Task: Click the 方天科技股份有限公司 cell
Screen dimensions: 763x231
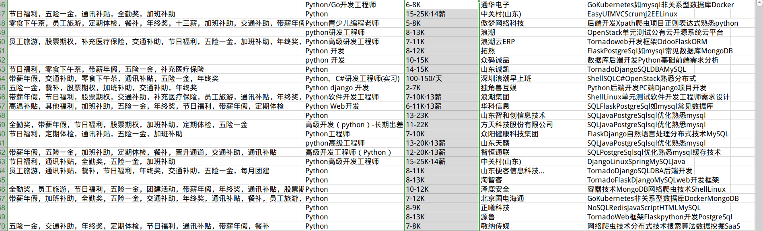Action: (533, 125)
